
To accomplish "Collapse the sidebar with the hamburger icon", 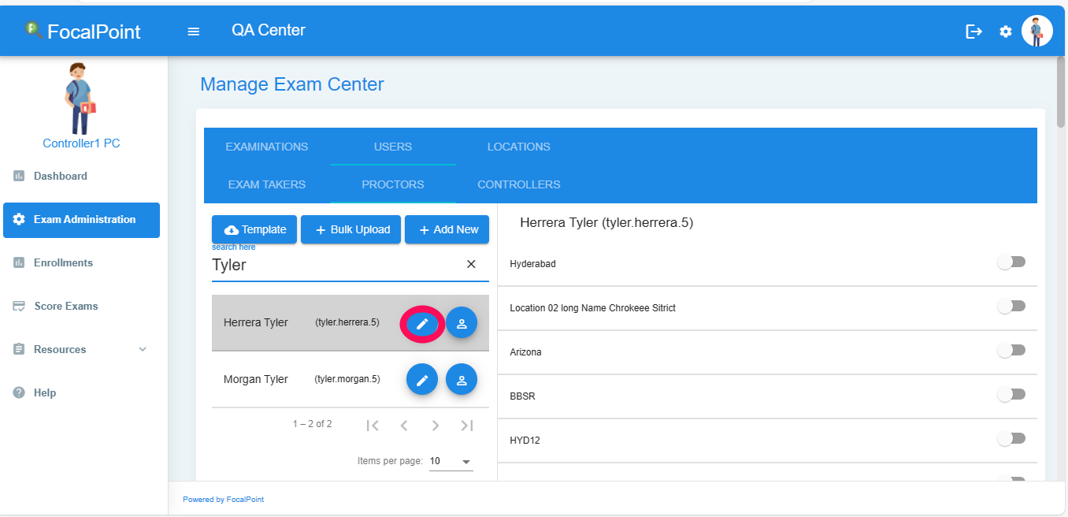I will click(x=193, y=31).
